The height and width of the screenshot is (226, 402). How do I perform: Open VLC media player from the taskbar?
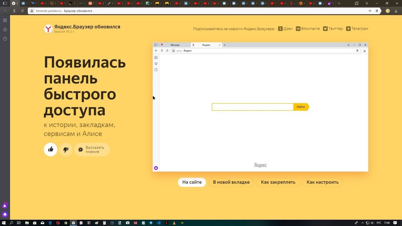pos(174,223)
